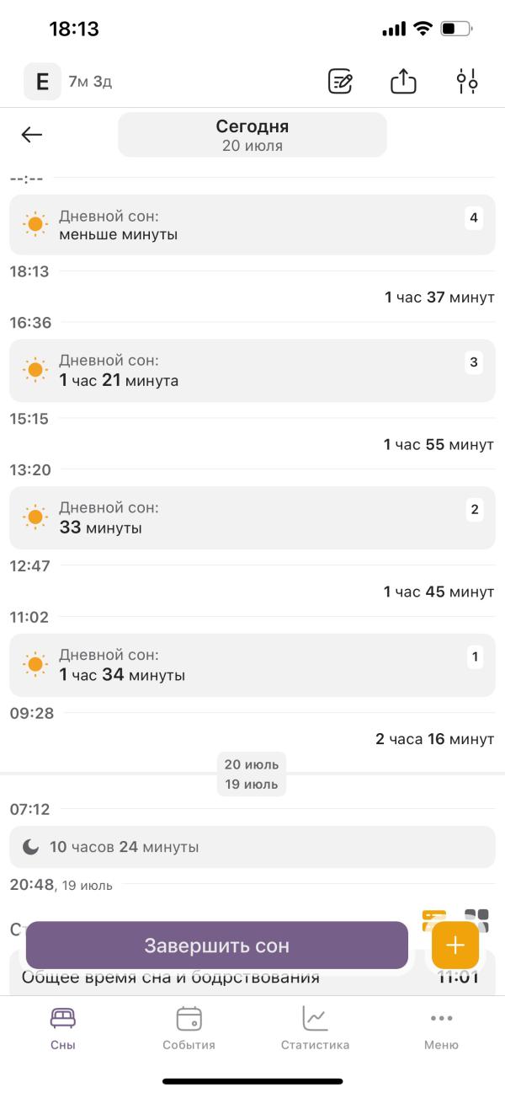Open the События tab

tap(189, 1028)
